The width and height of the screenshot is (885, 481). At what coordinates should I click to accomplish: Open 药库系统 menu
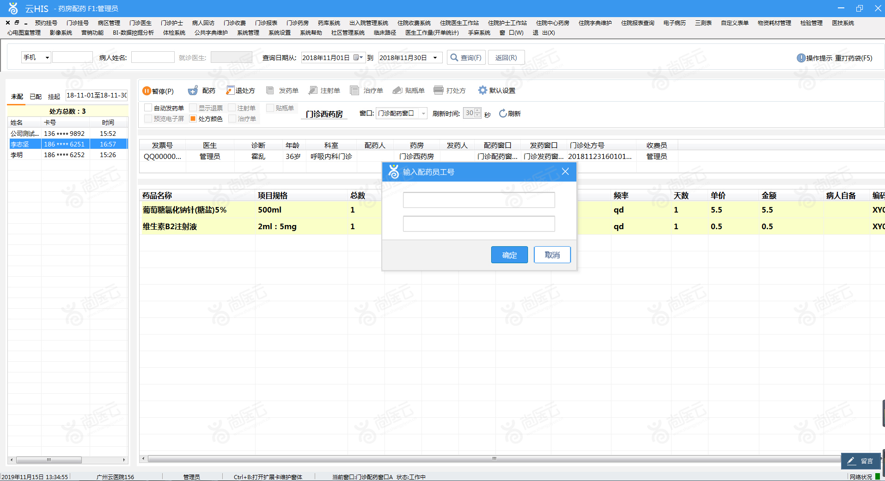pyautogui.click(x=329, y=23)
